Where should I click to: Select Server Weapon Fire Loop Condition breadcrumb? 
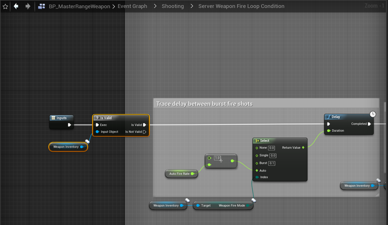coord(241,6)
